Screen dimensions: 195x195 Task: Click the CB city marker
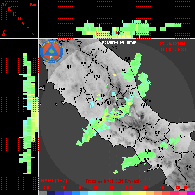158,133
